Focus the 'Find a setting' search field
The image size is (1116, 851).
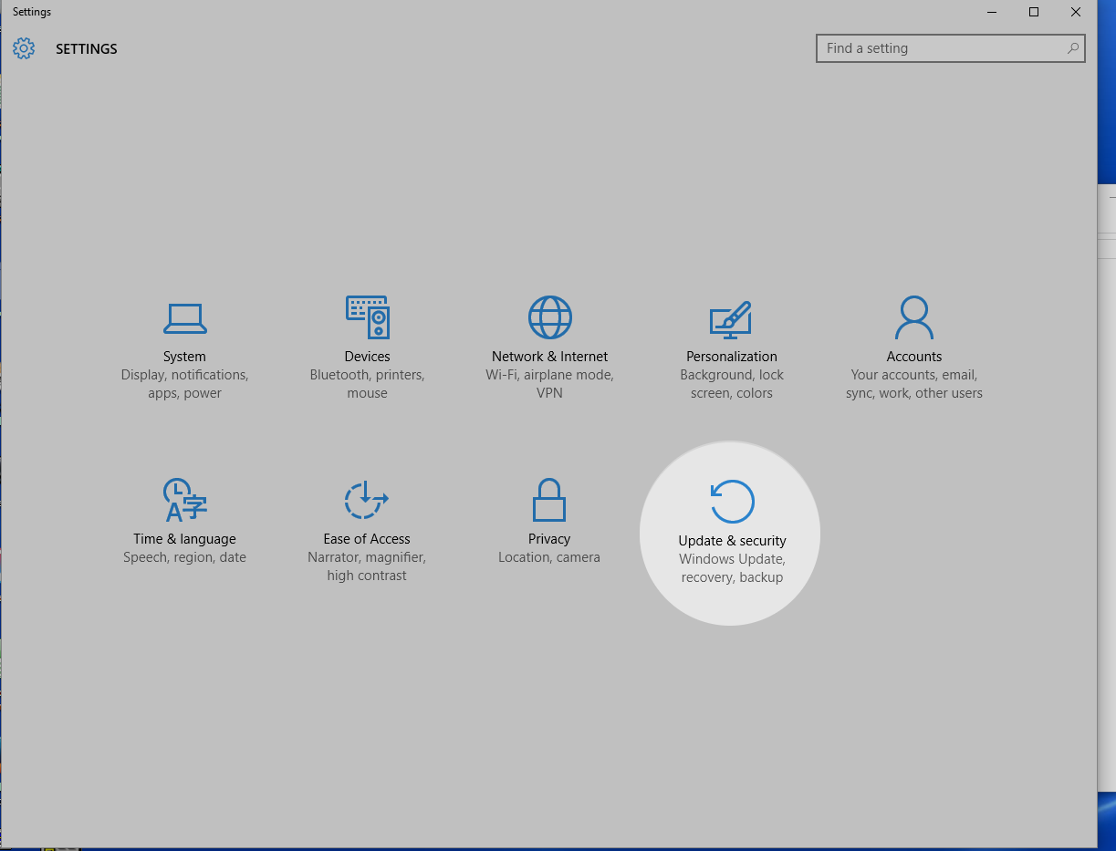click(x=940, y=48)
